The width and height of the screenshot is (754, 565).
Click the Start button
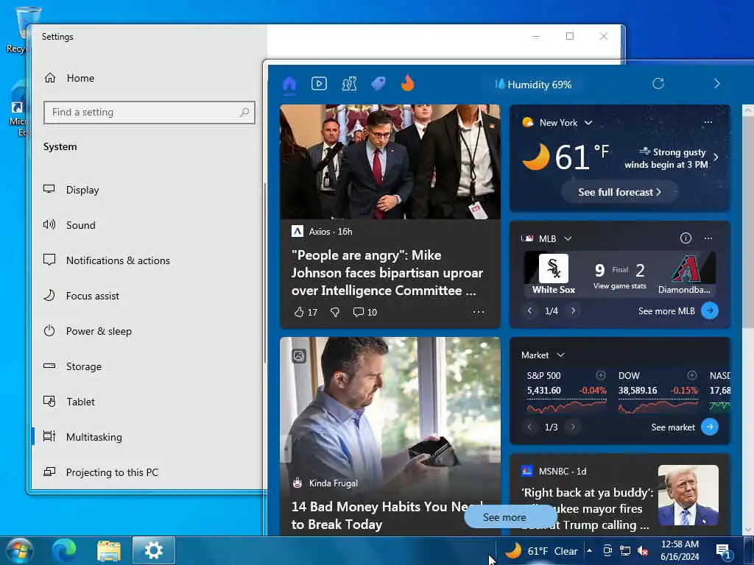tap(20, 550)
